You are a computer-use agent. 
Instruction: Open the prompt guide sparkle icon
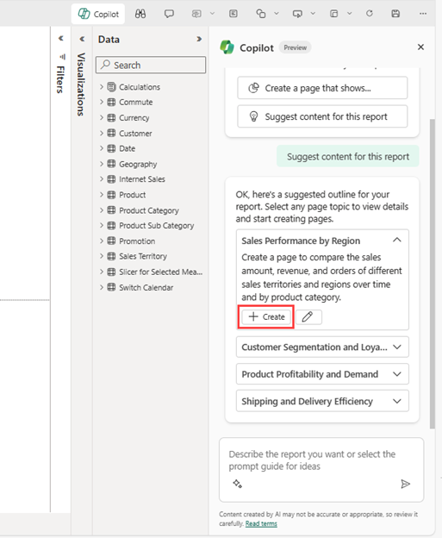[237, 484]
